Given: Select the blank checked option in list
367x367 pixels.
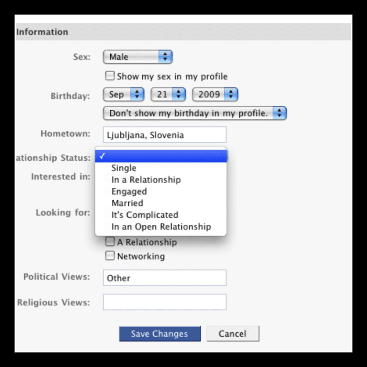Looking at the screenshot, I should [x=161, y=156].
